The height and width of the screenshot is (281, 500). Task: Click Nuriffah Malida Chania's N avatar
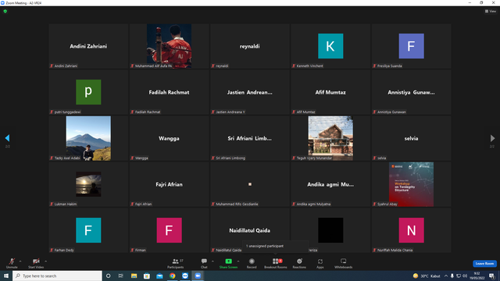click(412, 230)
